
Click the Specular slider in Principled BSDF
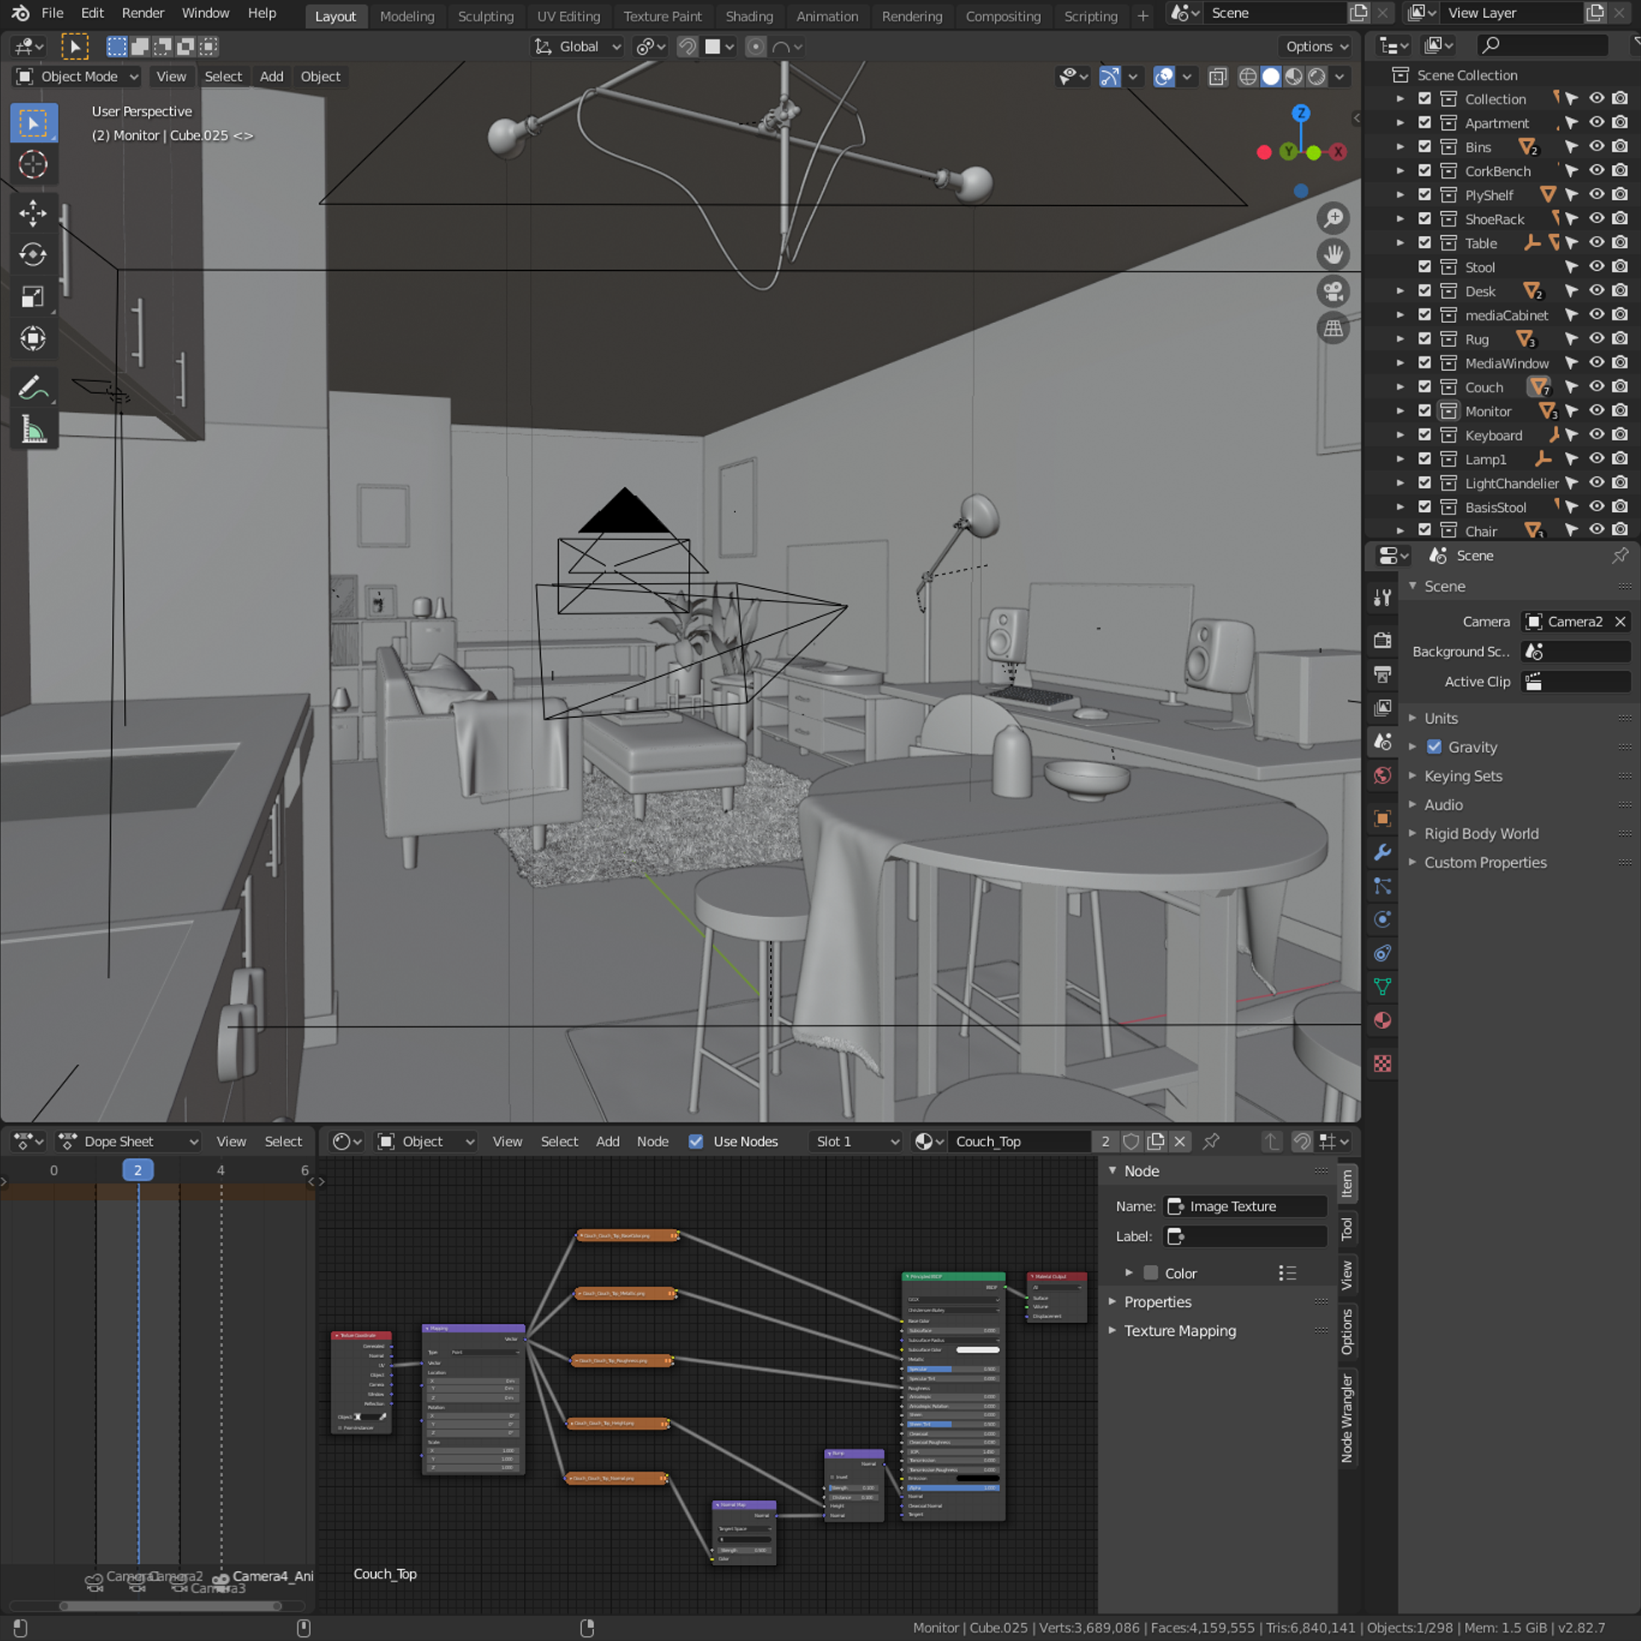click(952, 1368)
